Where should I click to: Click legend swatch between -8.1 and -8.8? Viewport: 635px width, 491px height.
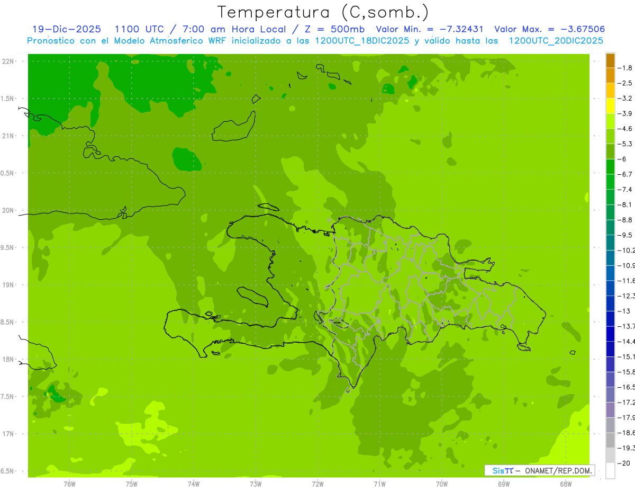click(610, 212)
